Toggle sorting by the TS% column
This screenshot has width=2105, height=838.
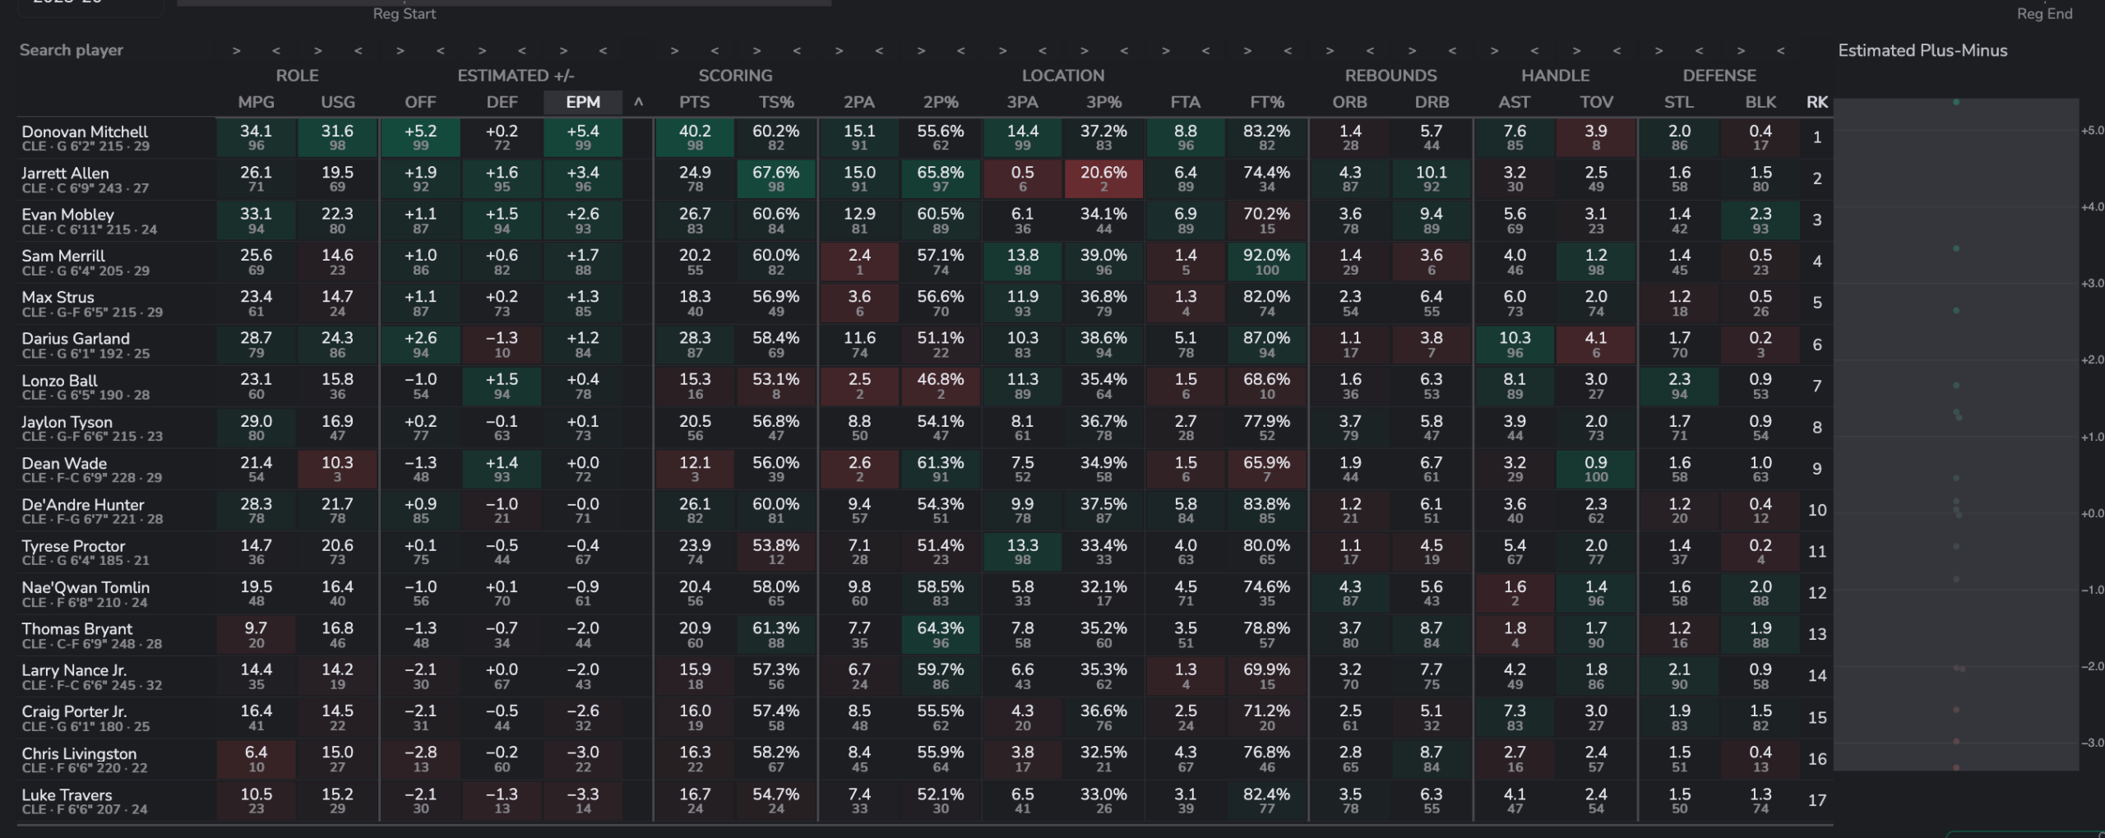[x=775, y=103]
